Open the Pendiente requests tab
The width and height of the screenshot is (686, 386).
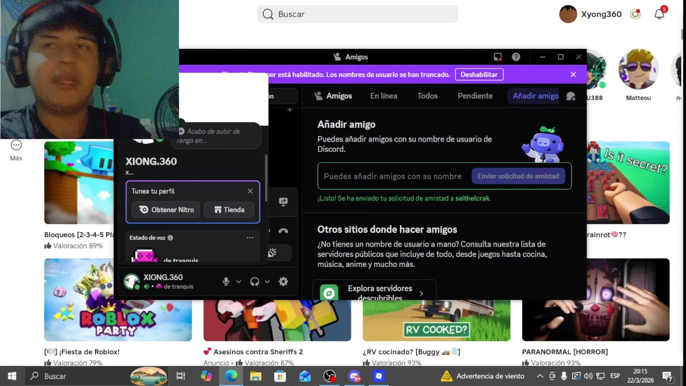coord(475,96)
